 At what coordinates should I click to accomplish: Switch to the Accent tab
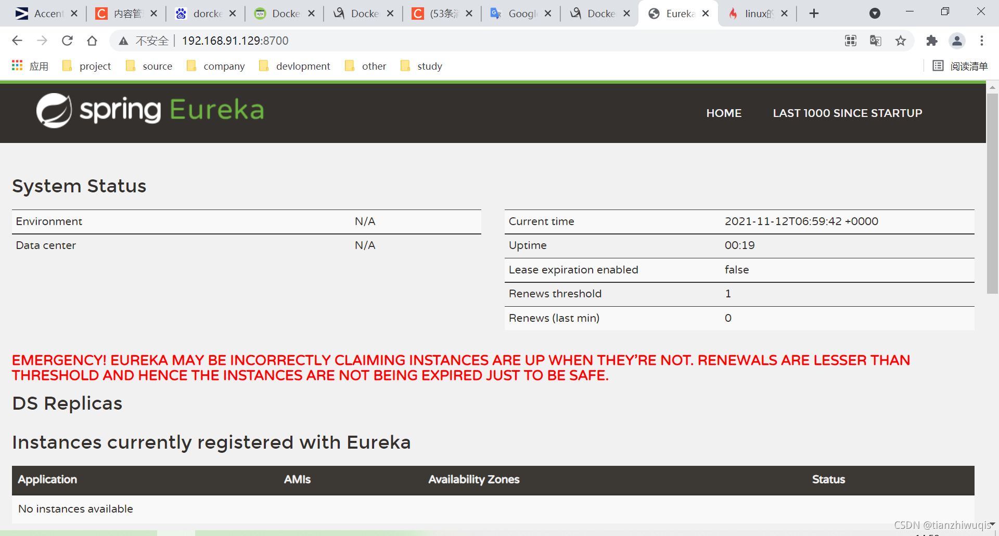pos(40,14)
